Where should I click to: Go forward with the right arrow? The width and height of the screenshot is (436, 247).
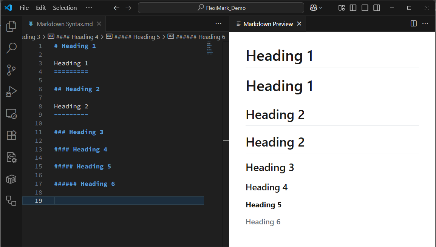(x=128, y=8)
